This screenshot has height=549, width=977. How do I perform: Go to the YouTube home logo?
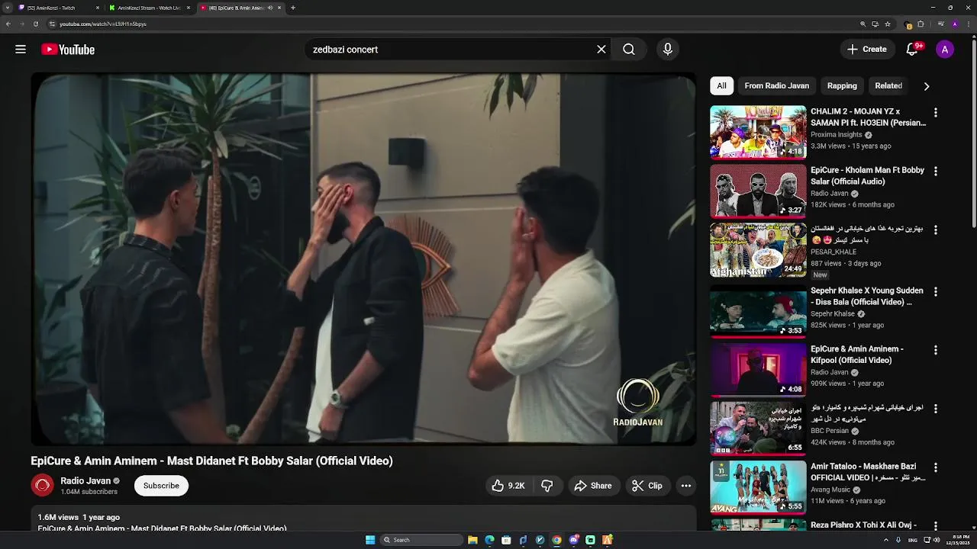tap(68, 50)
